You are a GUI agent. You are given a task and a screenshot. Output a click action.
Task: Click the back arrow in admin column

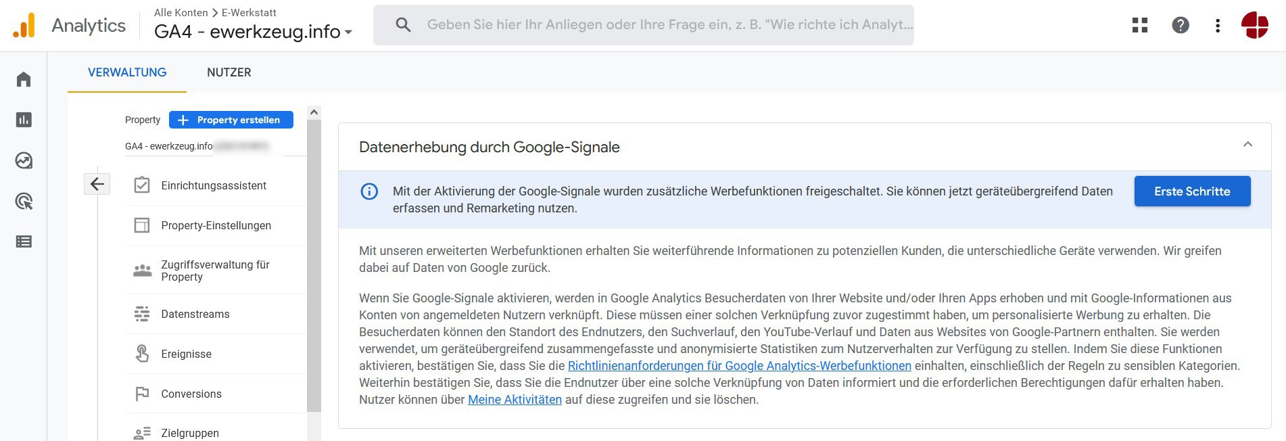97,184
